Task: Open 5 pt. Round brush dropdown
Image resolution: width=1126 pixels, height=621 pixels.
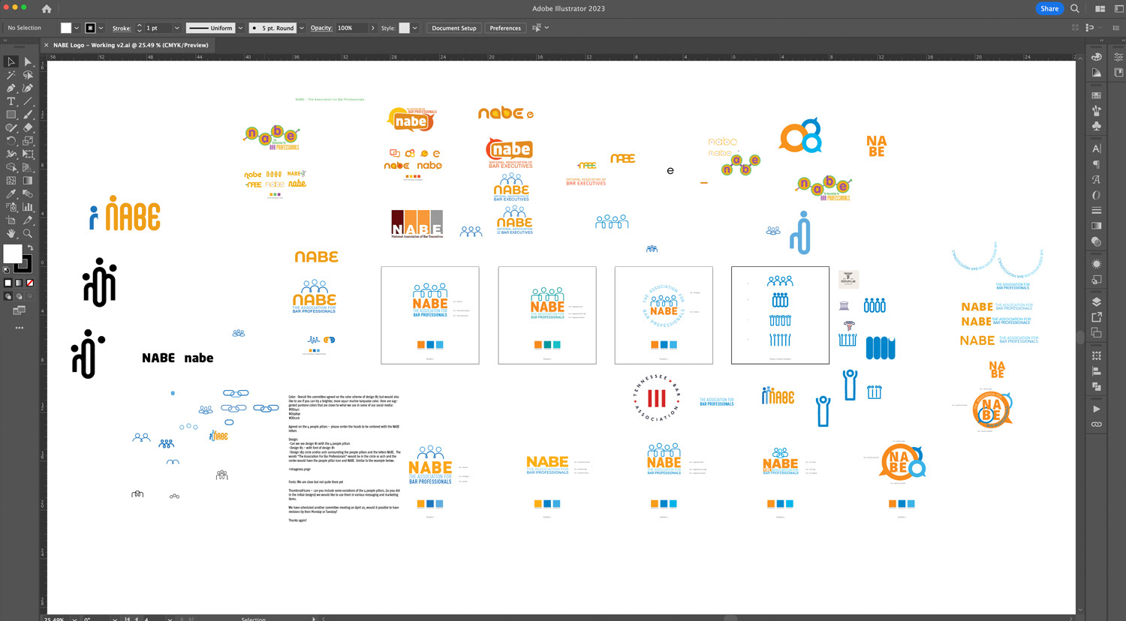Action: [x=302, y=28]
